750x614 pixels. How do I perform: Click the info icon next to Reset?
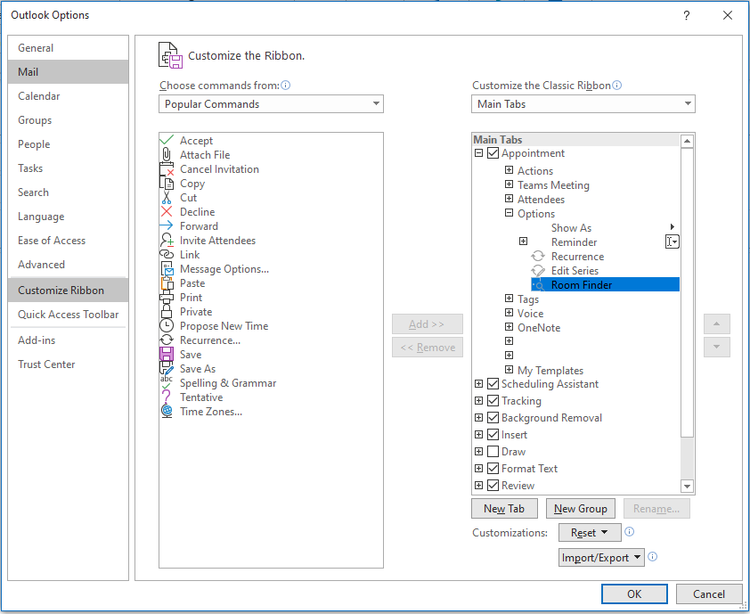coord(630,532)
